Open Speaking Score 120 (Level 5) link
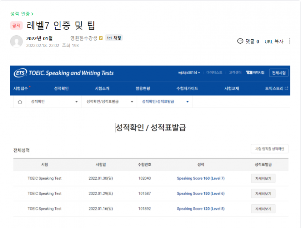Screen dimensions: 301x228 pos(201,208)
